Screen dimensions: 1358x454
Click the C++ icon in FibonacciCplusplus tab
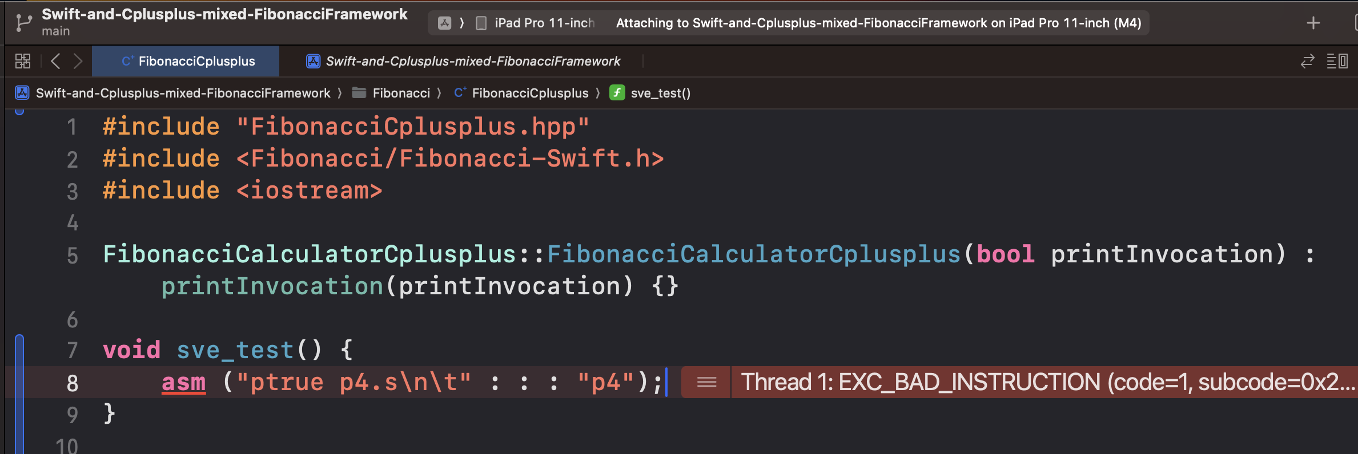tap(128, 60)
